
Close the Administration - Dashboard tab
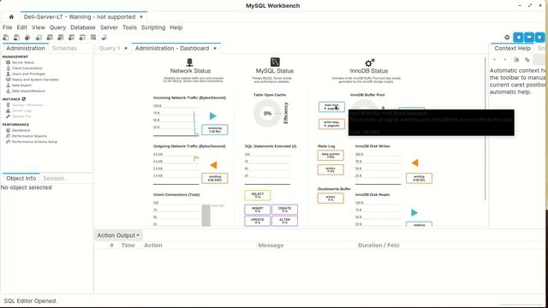click(215, 48)
